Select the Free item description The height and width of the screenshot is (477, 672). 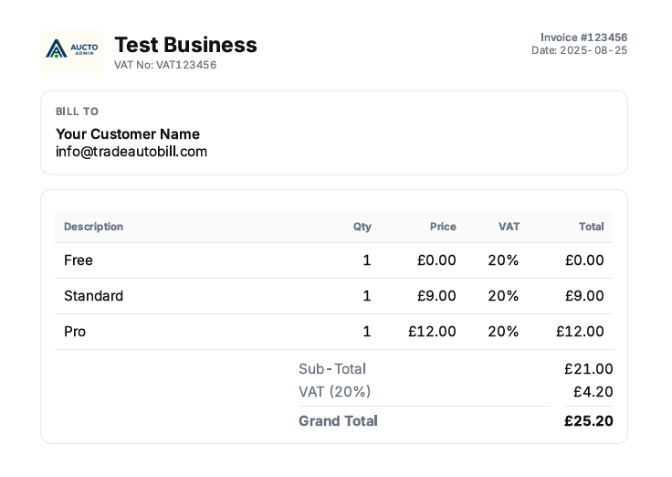pyautogui.click(x=79, y=260)
